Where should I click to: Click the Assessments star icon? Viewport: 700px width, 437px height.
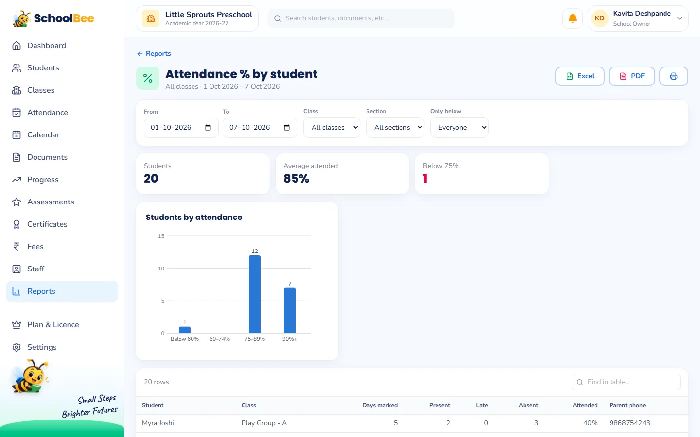click(17, 202)
